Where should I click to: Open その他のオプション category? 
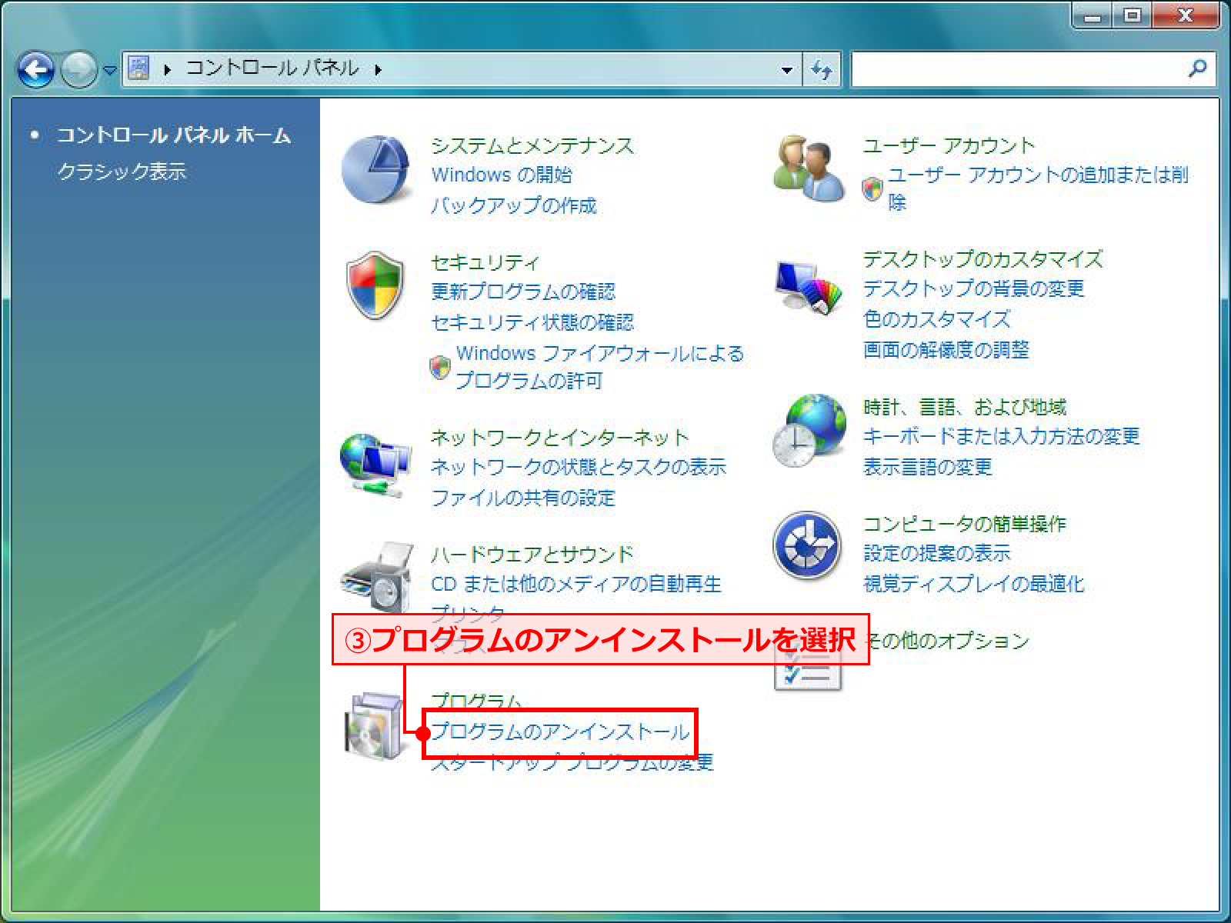point(948,641)
